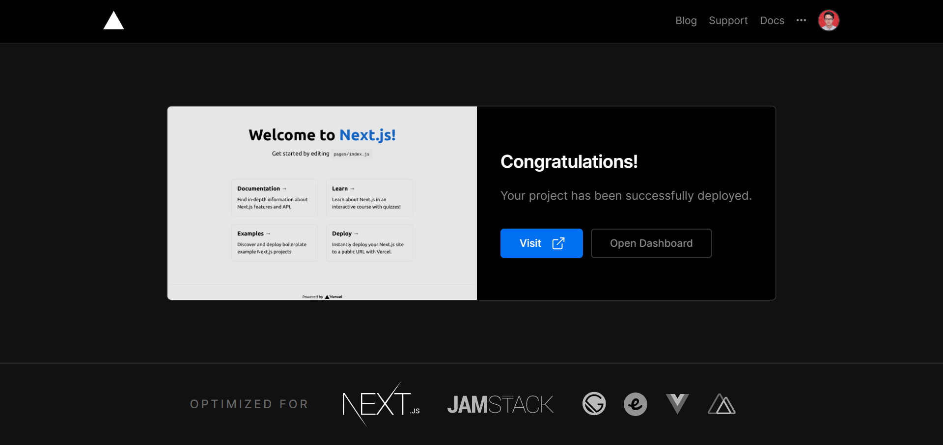Click the Gatsby logo icon
Image resolution: width=943 pixels, height=445 pixels.
point(594,404)
